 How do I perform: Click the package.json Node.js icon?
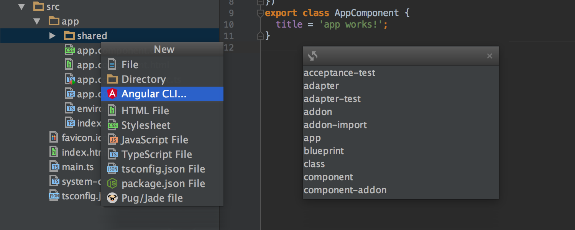[112, 183]
